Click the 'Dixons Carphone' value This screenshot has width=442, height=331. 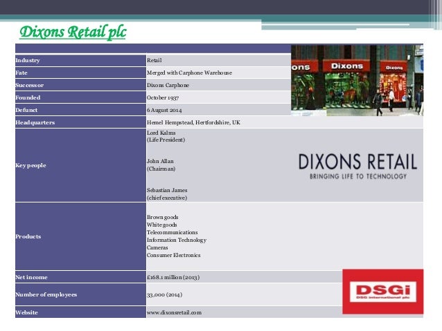point(168,85)
